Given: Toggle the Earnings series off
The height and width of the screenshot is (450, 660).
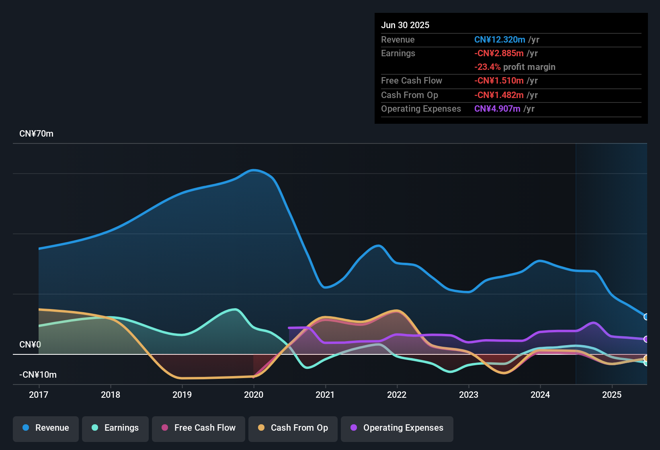Looking at the screenshot, I should tap(115, 428).
